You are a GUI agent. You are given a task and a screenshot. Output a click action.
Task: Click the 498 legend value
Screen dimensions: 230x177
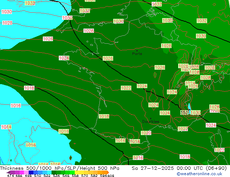(28, 176)
